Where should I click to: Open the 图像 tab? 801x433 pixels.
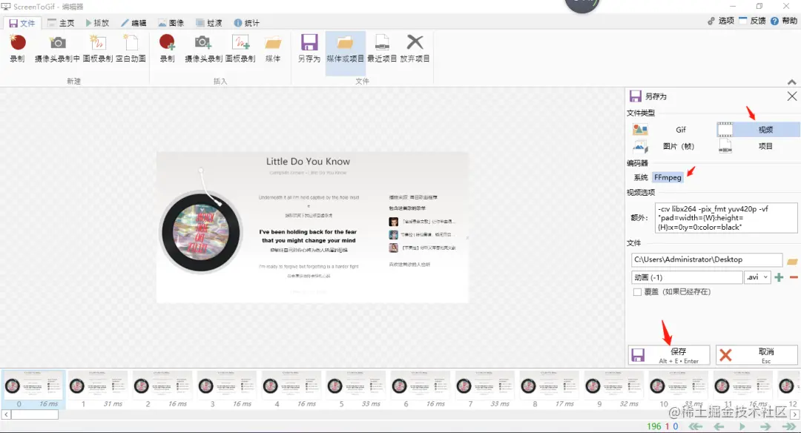click(x=171, y=23)
